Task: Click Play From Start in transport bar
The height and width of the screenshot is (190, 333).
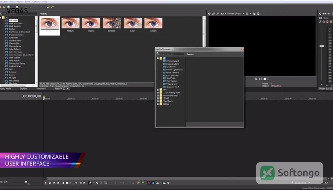Action: pyautogui.click(x=54, y=183)
